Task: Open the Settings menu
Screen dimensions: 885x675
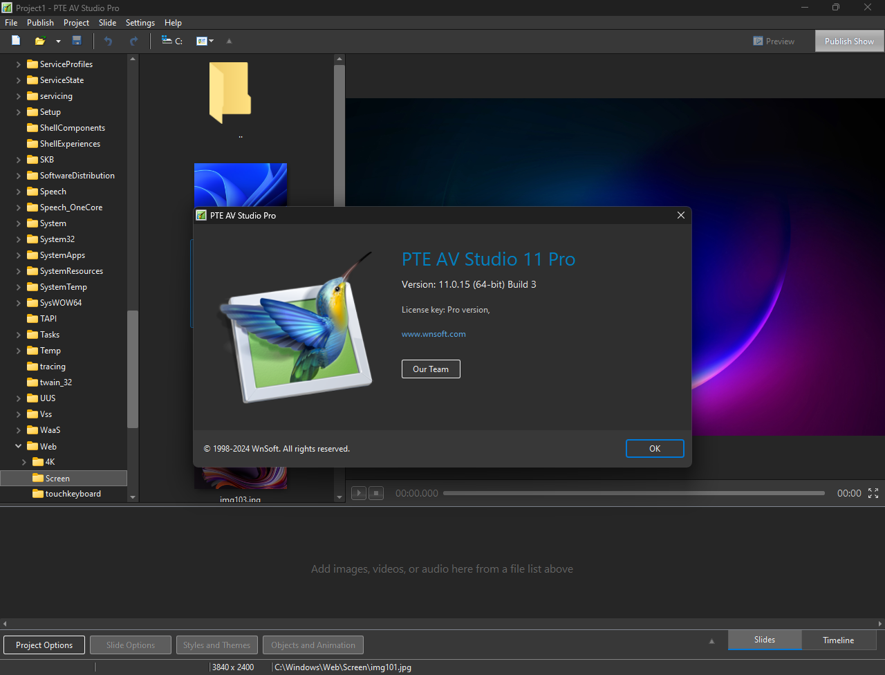Action: point(140,23)
